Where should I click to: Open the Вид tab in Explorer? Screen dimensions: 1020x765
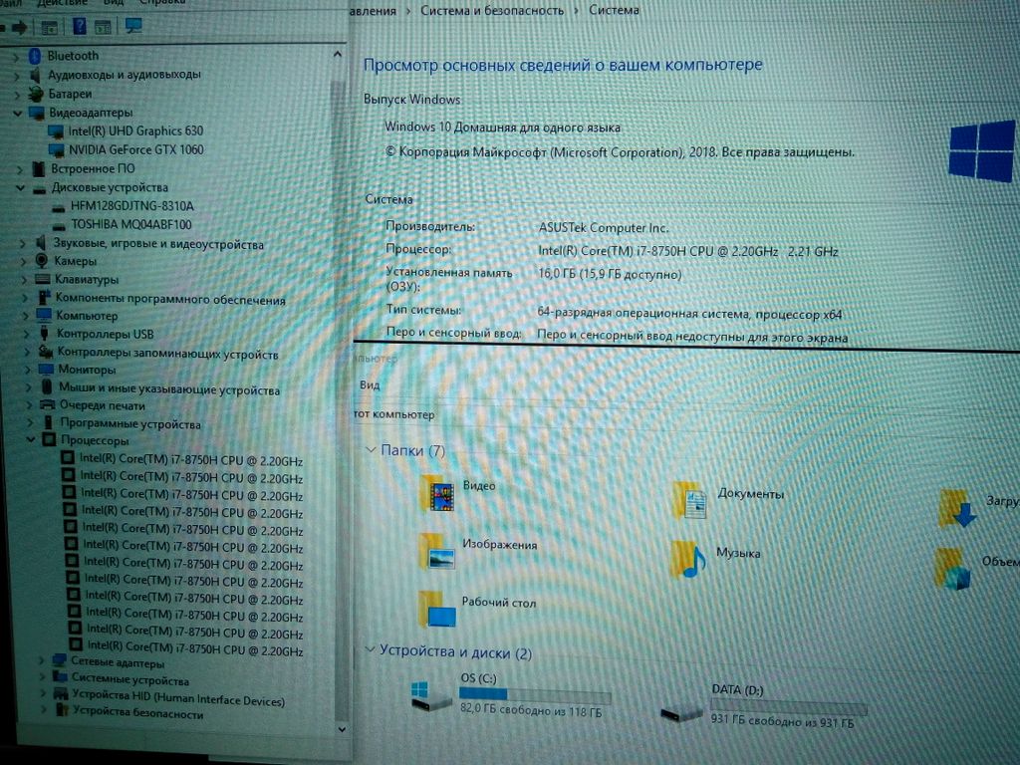pos(370,384)
